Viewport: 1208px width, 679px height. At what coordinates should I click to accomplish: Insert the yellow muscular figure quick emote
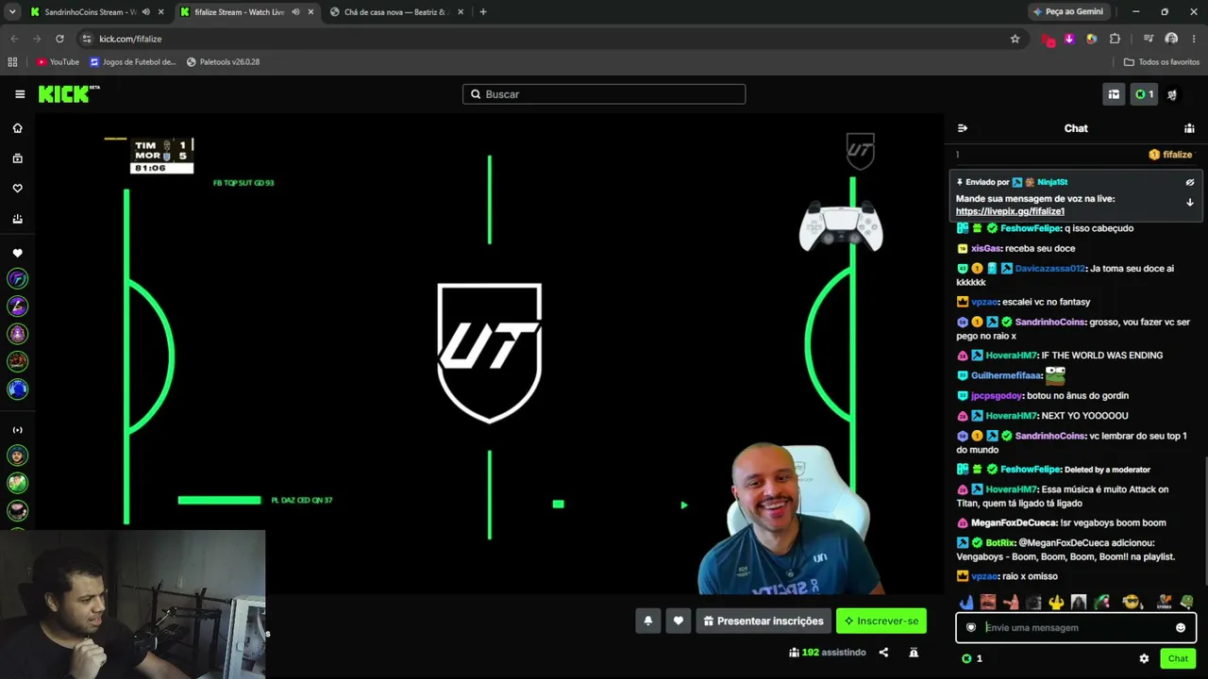tap(1056, 602)
